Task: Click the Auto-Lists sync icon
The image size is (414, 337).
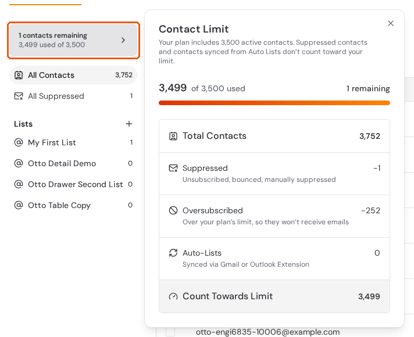Action: [173, 253]
